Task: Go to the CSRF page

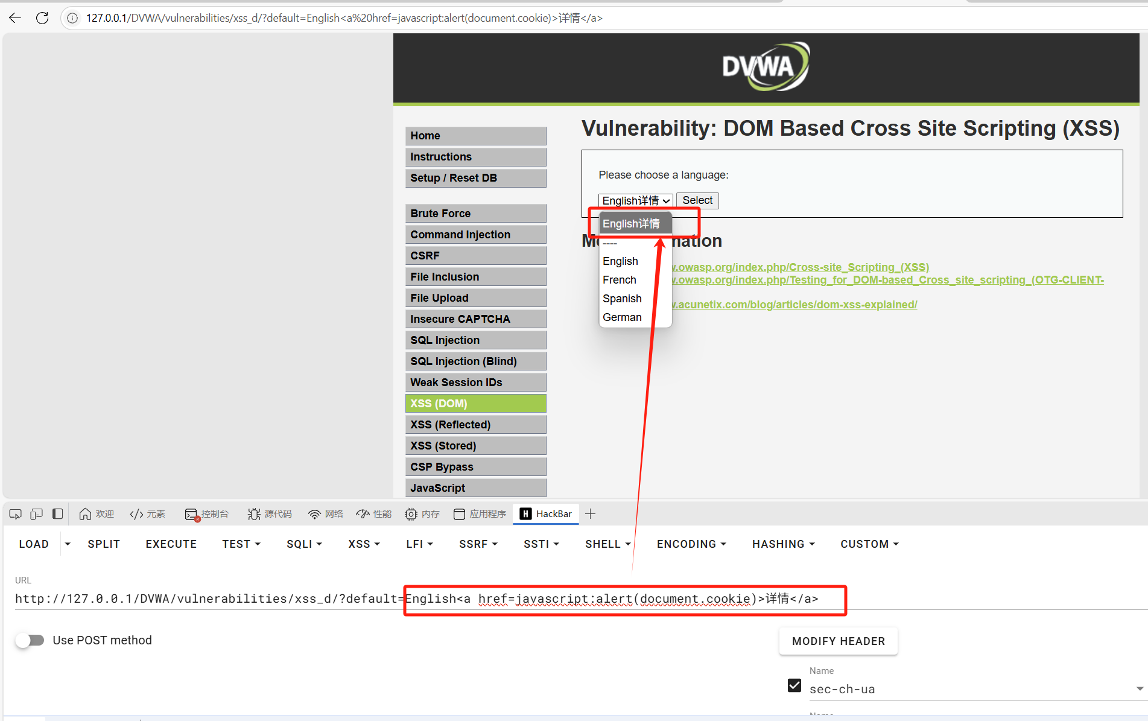Action: [476, 256]
